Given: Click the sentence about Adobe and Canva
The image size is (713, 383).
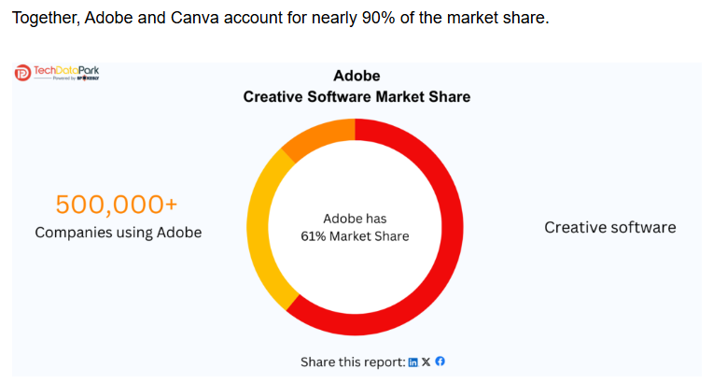Looking at the screenshot, I should tap(280, 19).
